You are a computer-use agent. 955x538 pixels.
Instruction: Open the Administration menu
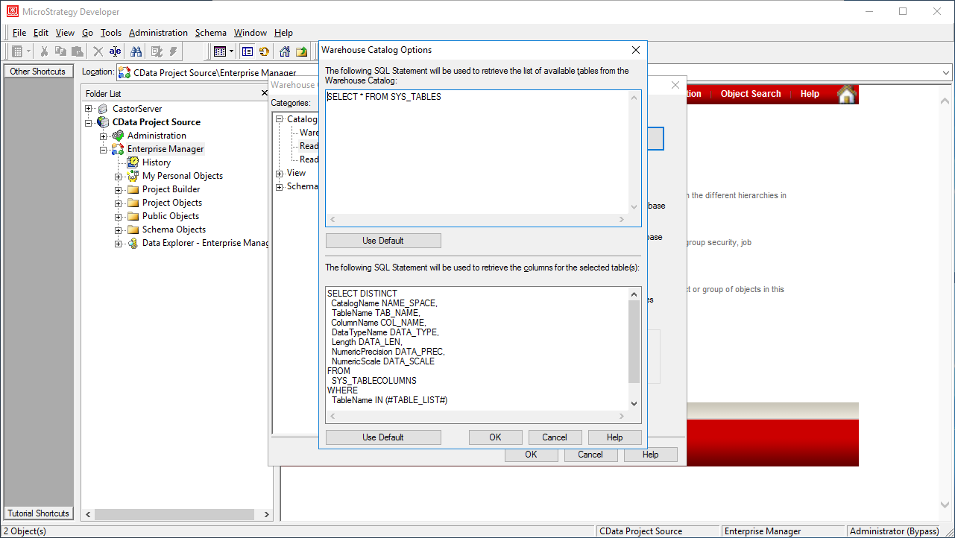tap(158, 33)
